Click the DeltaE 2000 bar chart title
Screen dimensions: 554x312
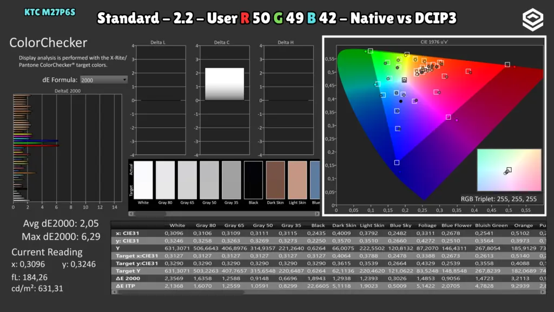coord(68,91)
